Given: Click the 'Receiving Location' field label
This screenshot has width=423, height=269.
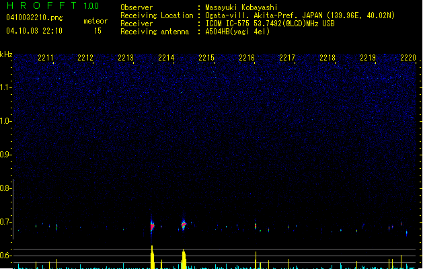Looking at the screenshot, I should click(x=157, y=15).
